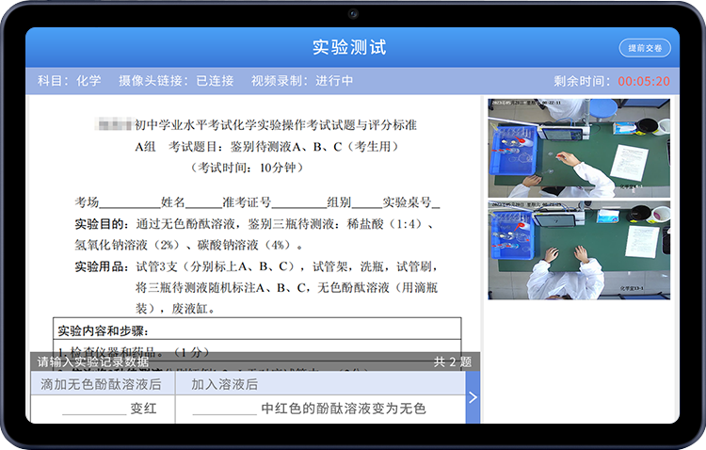Click the next-question arrow on the data panel
This screenshot has height=450, width=706.
pos(473,397)
